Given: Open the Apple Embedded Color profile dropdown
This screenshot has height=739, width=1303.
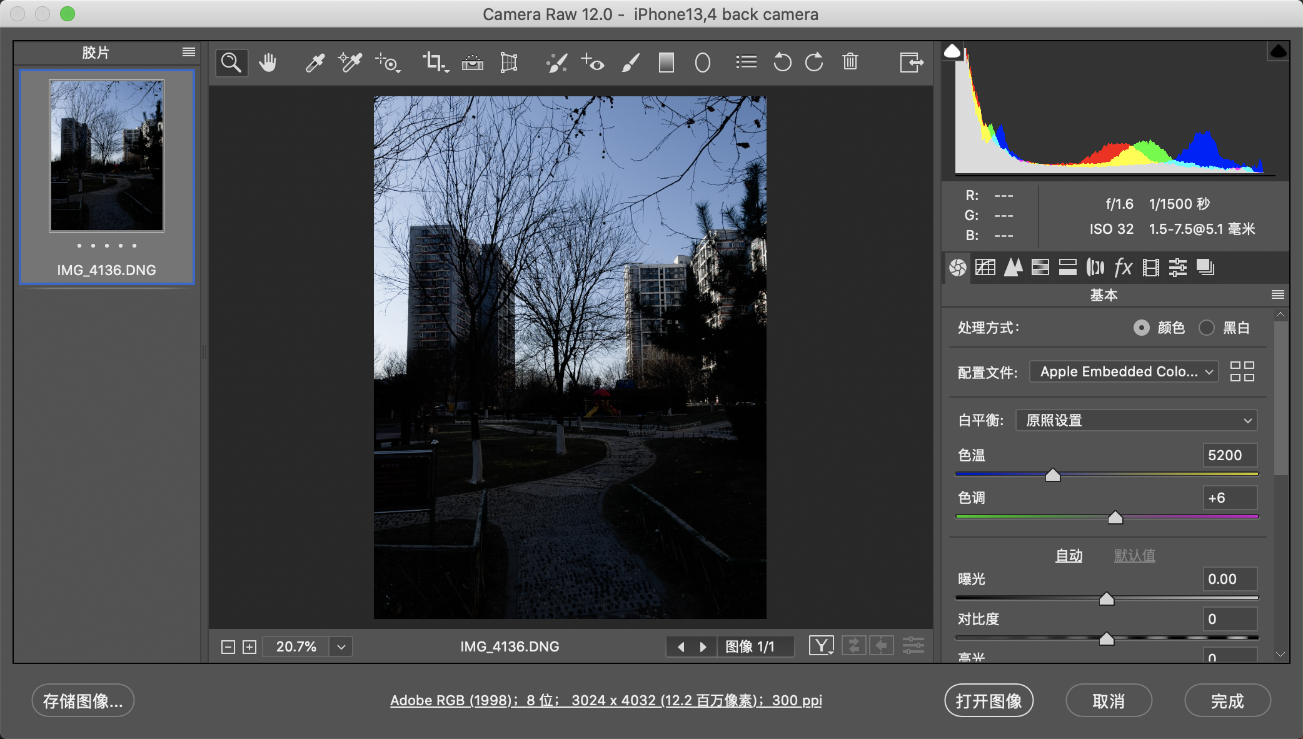Looking at the screenshot, I should coord(1124,371).
